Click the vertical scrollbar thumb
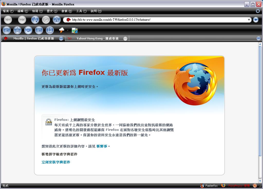 coord(260,101)
